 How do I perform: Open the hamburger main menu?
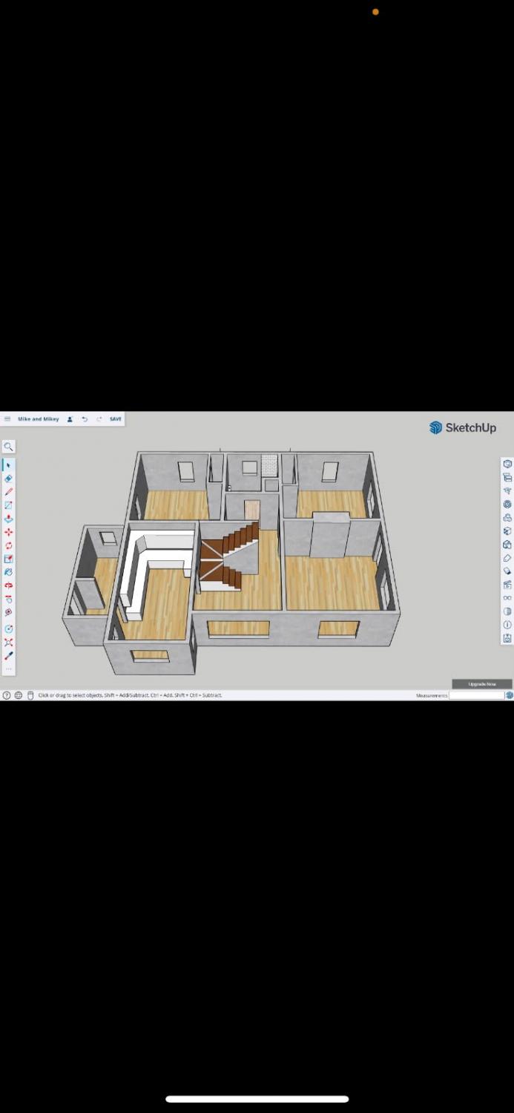pyautogui.click(x=7, y=419)
